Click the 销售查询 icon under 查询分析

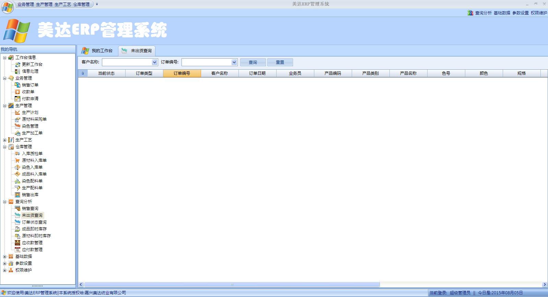point(18,208)
